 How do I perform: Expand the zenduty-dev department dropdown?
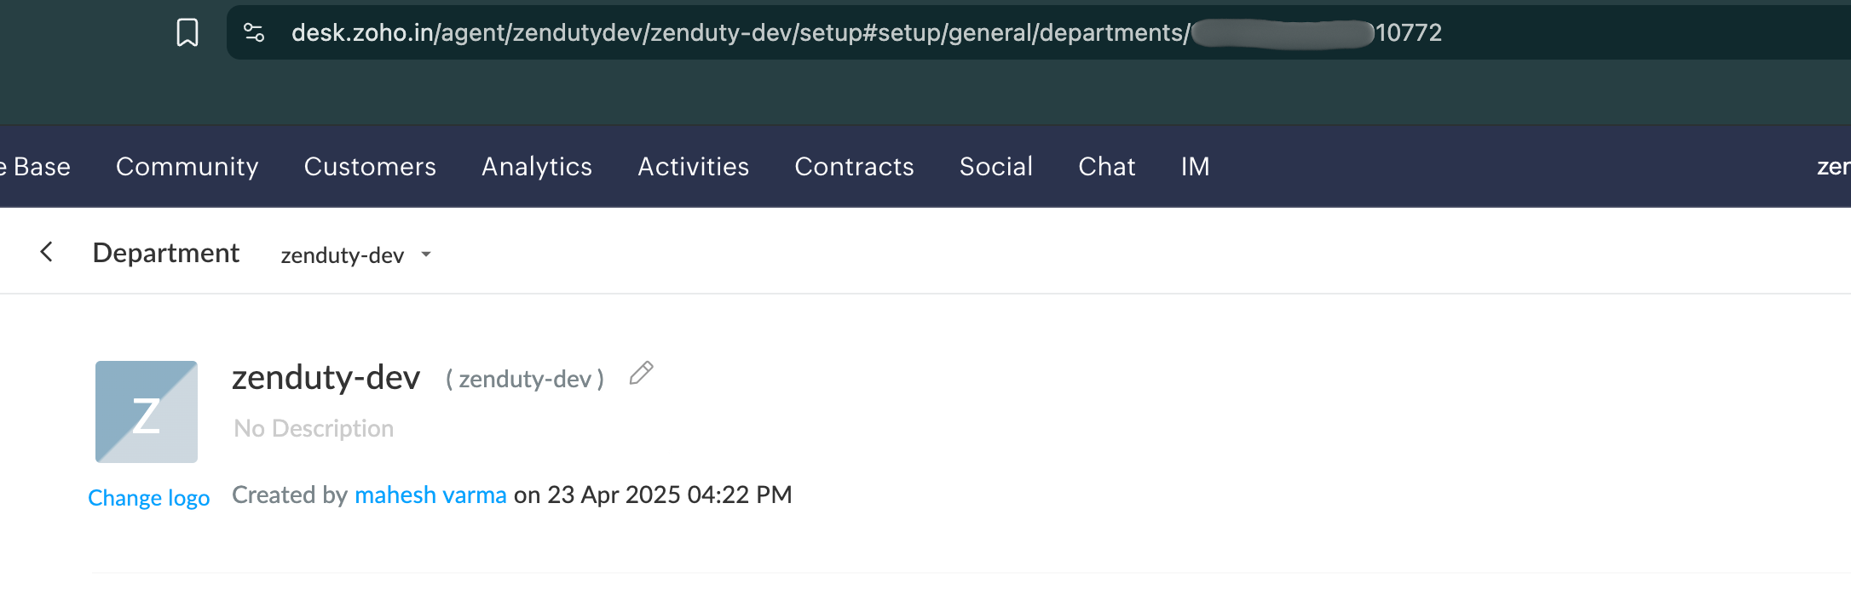[x=356, y=255]
